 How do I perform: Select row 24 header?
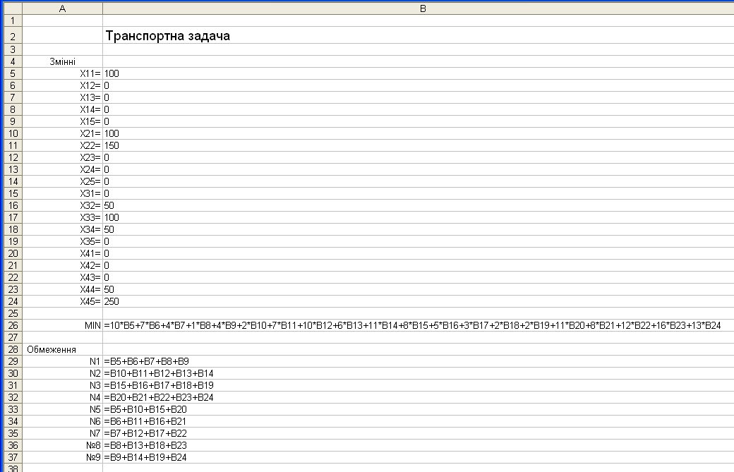[x=13, y=301]
